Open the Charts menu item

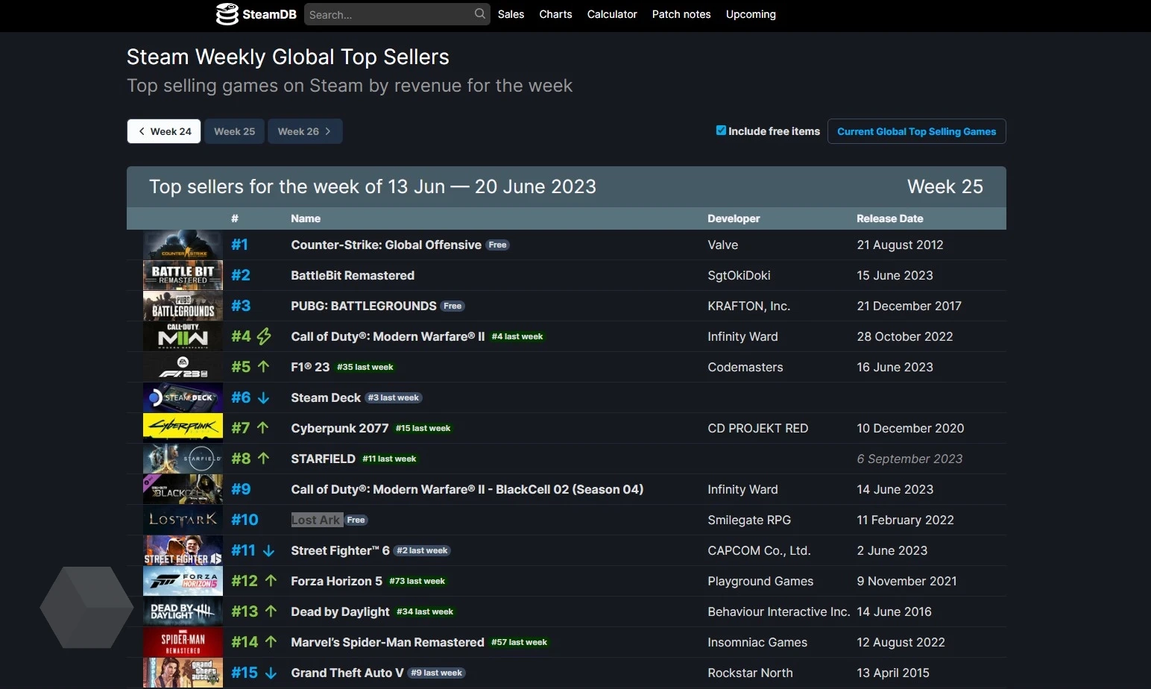pyautogui.click(x=556, y=14)
